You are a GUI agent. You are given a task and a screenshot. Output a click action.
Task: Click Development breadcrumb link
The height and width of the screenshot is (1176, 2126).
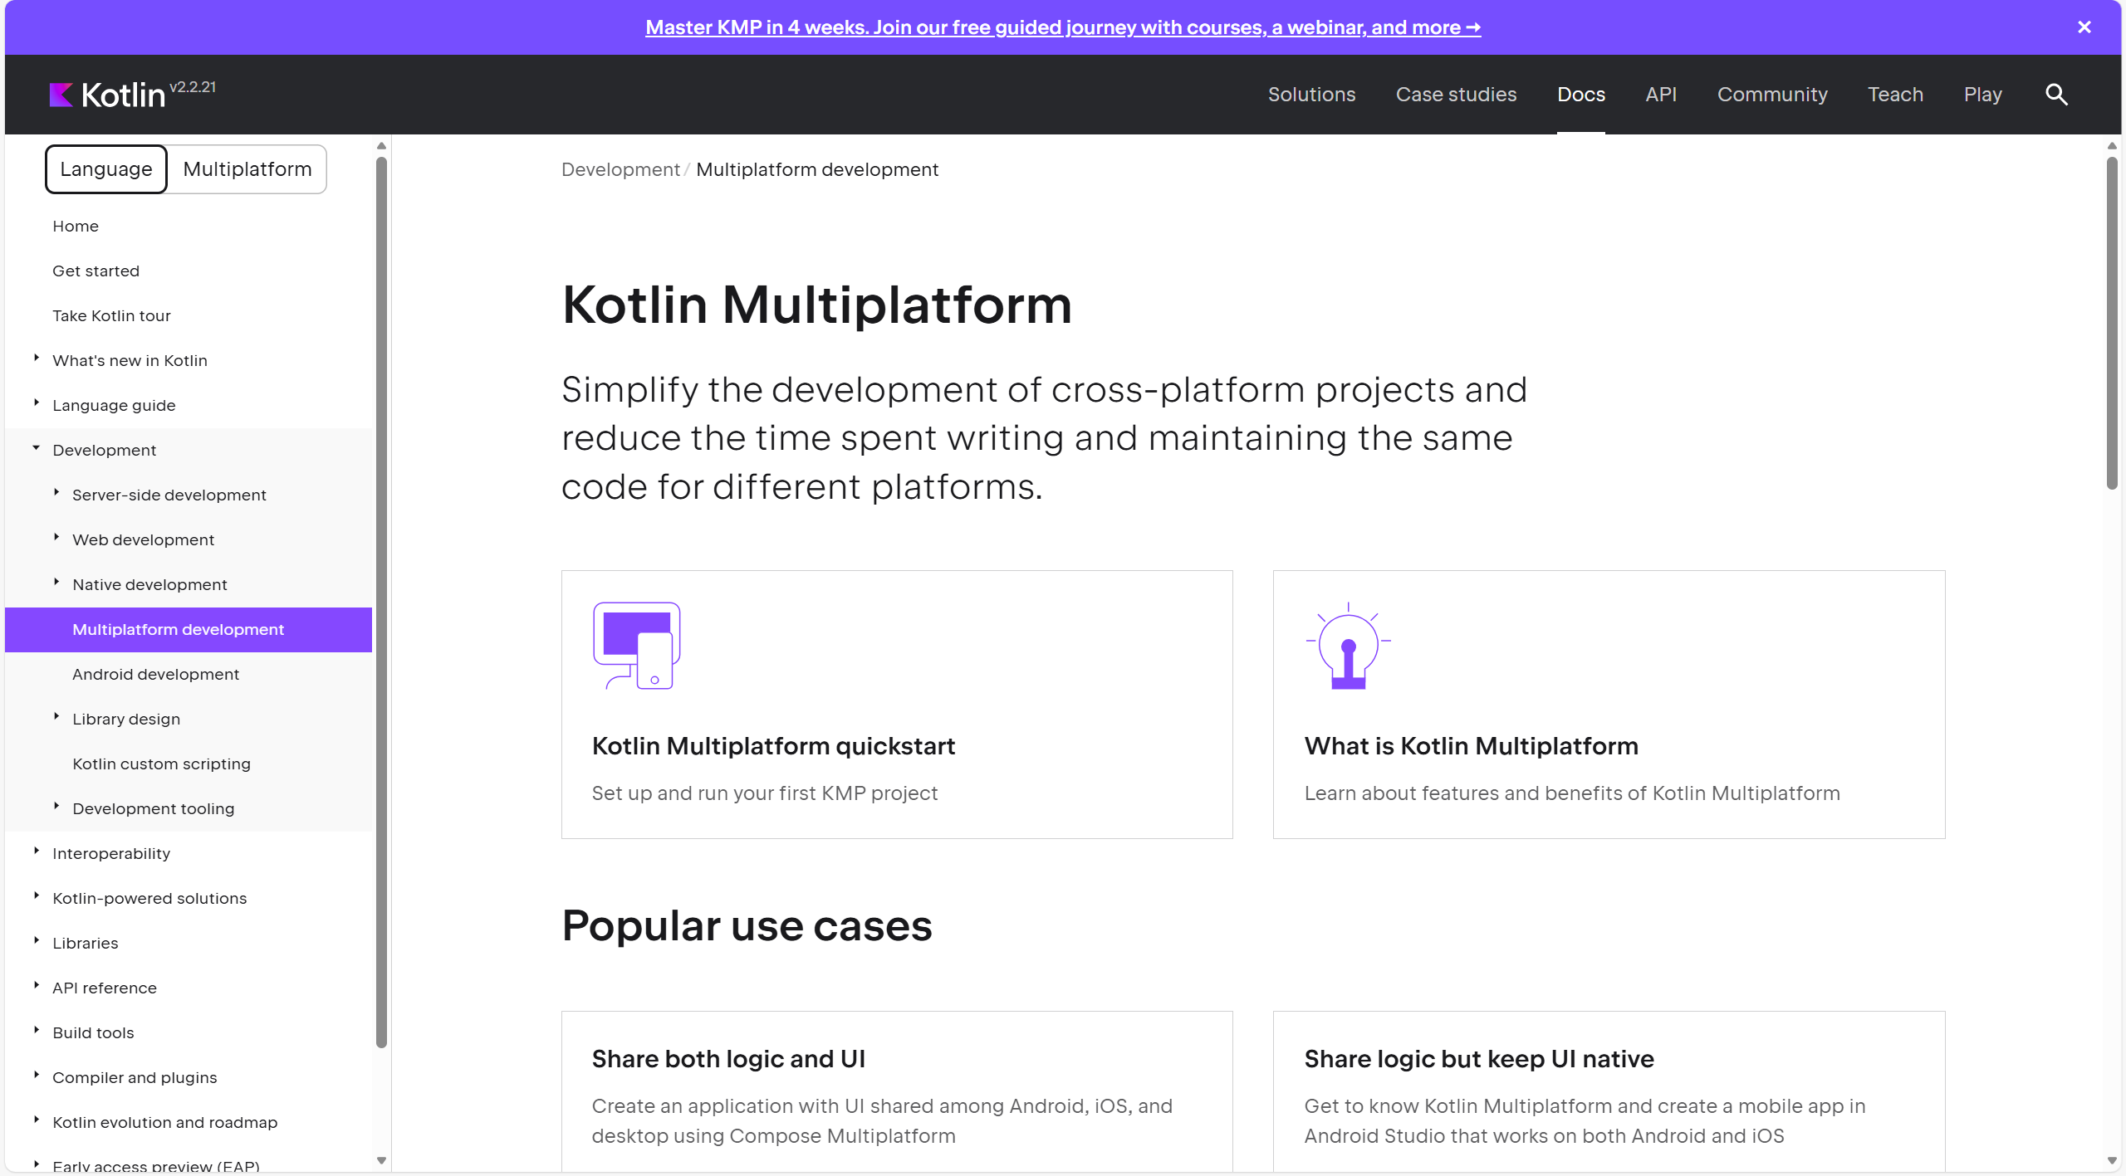coord(620,170)
